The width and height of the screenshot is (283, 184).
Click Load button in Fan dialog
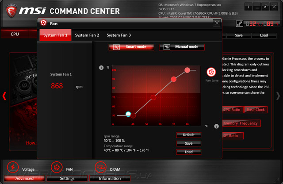pyautogui.click(x=189, y=152)
